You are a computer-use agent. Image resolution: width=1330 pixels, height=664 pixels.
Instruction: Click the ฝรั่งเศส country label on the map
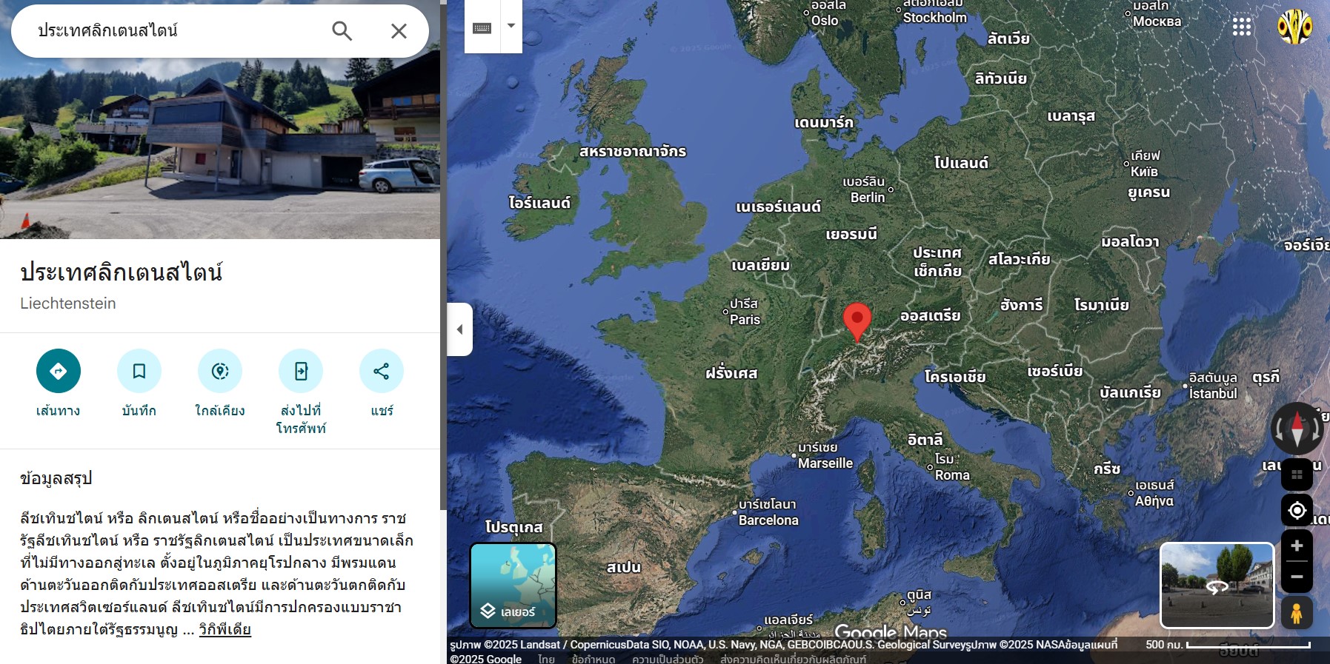pyautogui.click(x=731, y=373)
